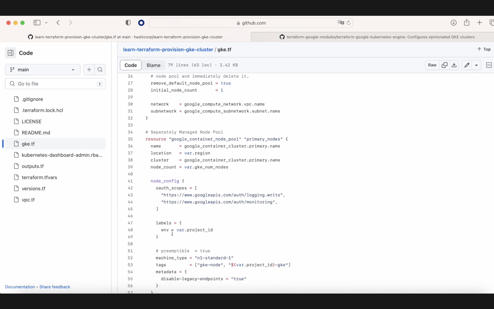Click the github.com address bar
494x309 pixels.
[x=251, y=23]
